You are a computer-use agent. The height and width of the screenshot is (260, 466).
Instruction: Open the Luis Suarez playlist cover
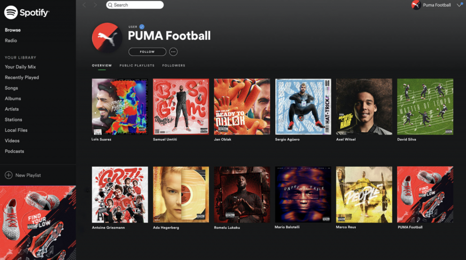119,106
